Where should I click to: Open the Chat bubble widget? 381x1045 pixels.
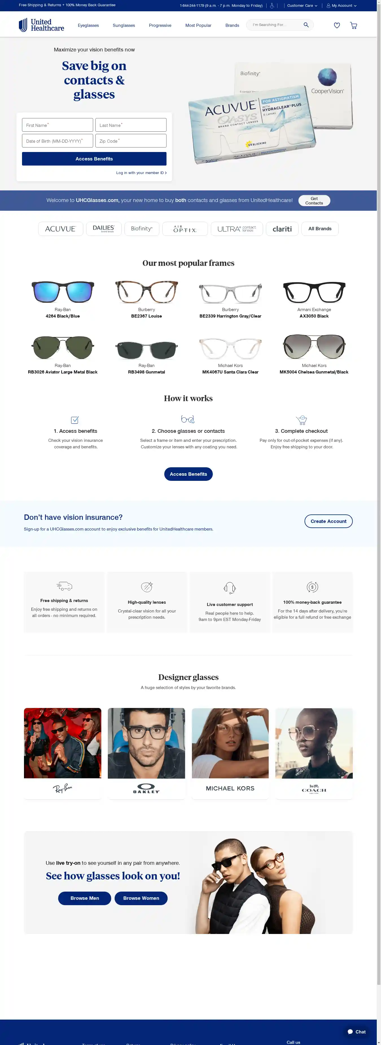coord(357,1032)
